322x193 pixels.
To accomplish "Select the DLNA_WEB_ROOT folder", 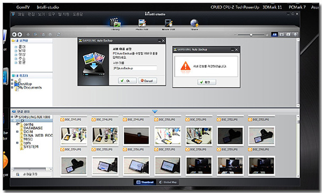I will pyautogui.click(x=38, y=135).
